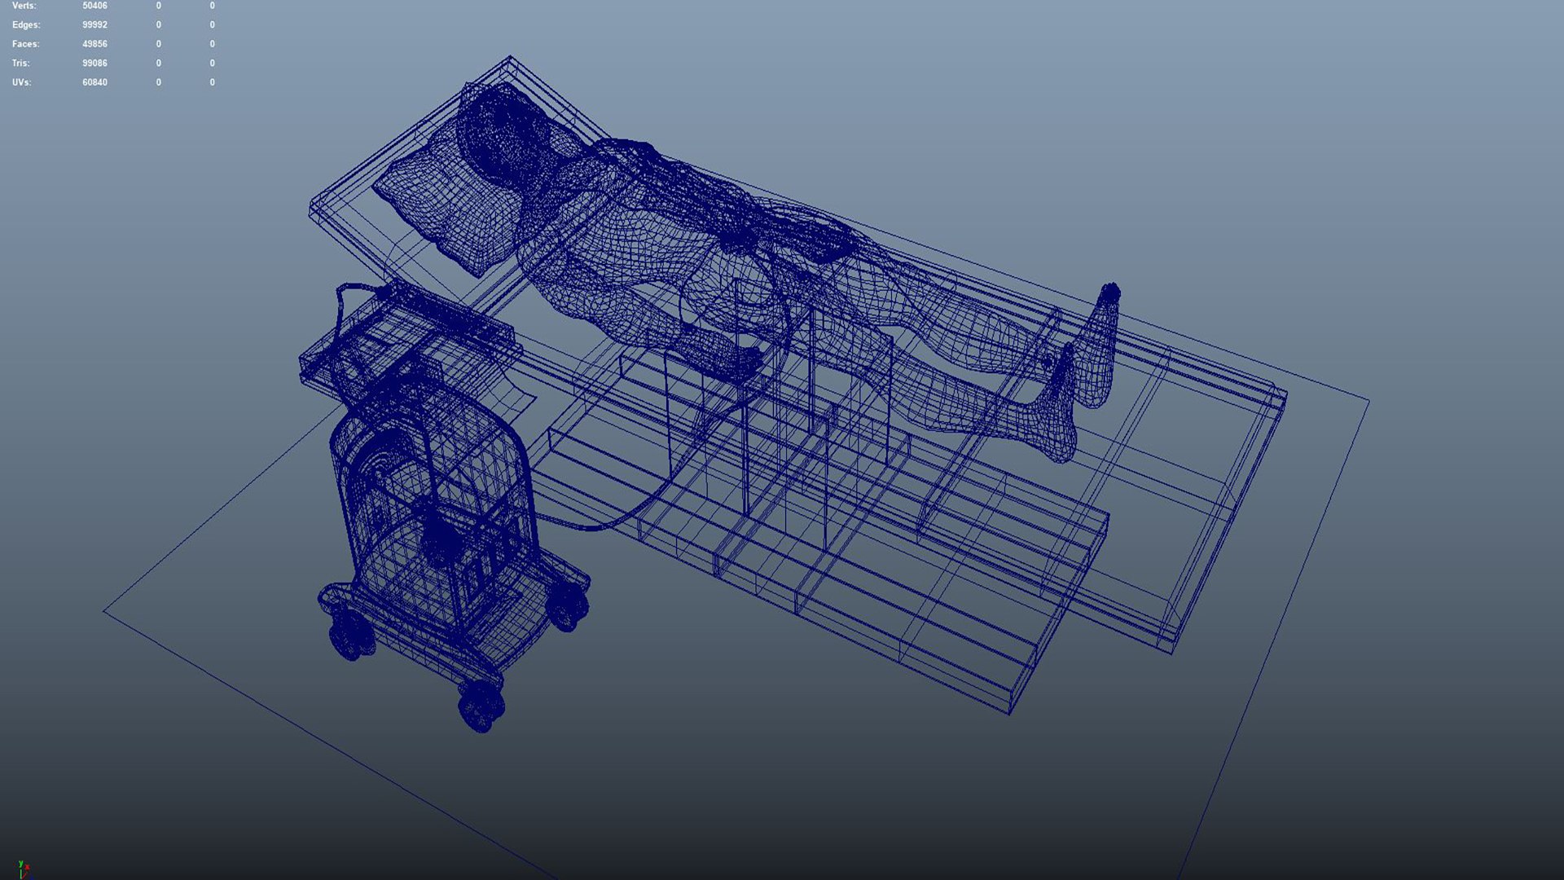Viewport: 1564px width, 880px height.
Task: Select the Verts label in the HUD
Action: [x=24, y=6]
